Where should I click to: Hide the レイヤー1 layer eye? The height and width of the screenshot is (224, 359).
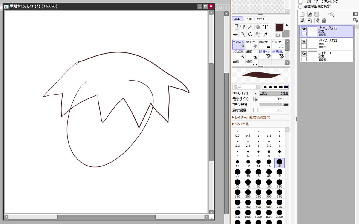coord(304,54)
